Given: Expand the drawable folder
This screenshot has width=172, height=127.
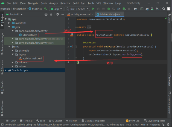Looking at the screenshot, I should pos(13,50).
